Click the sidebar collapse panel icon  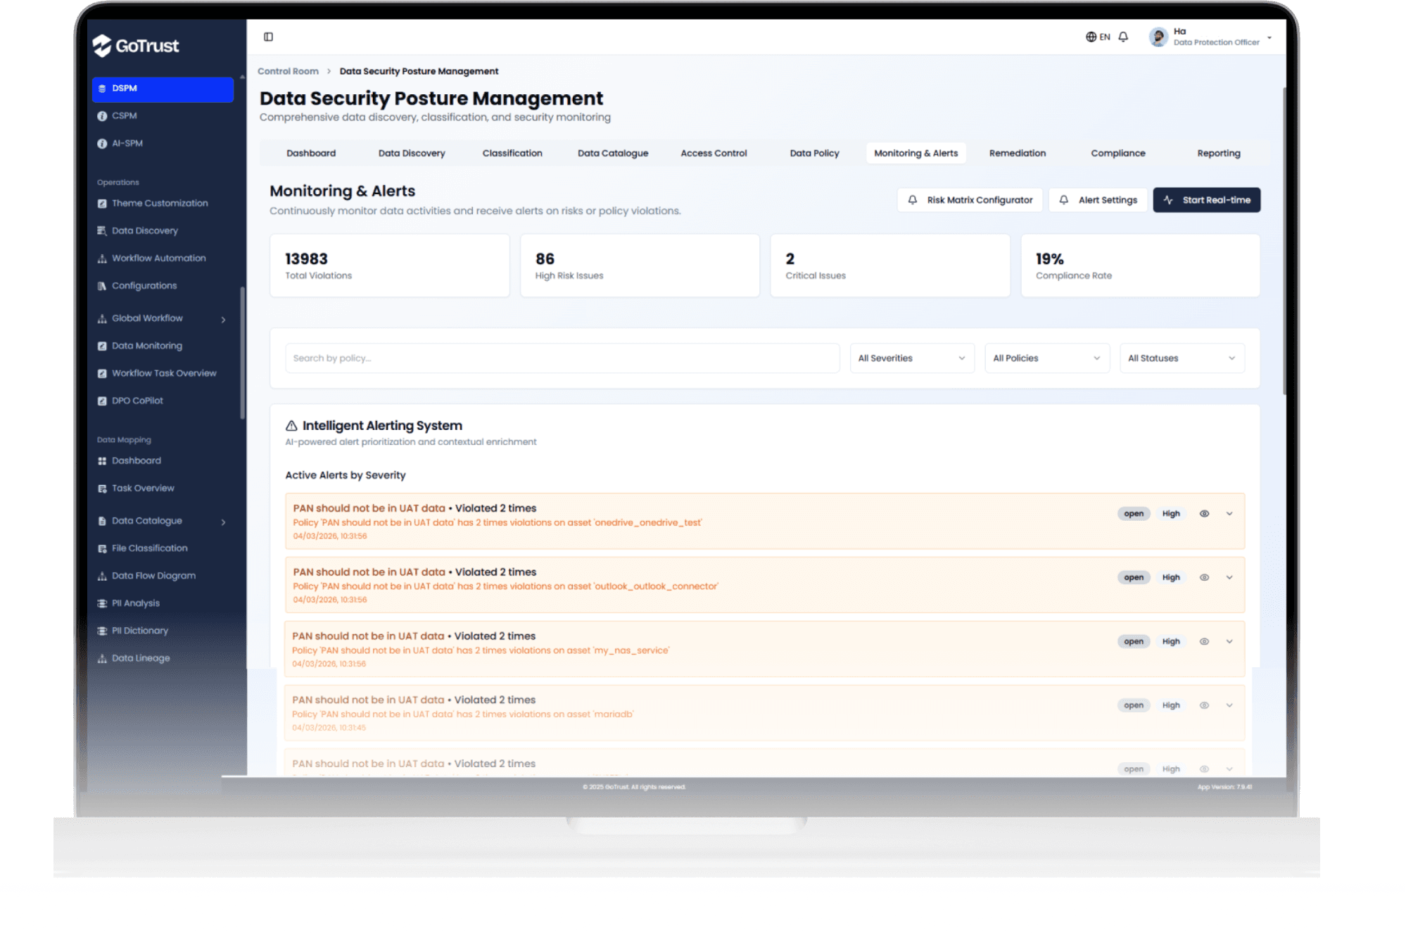(268, 37)
